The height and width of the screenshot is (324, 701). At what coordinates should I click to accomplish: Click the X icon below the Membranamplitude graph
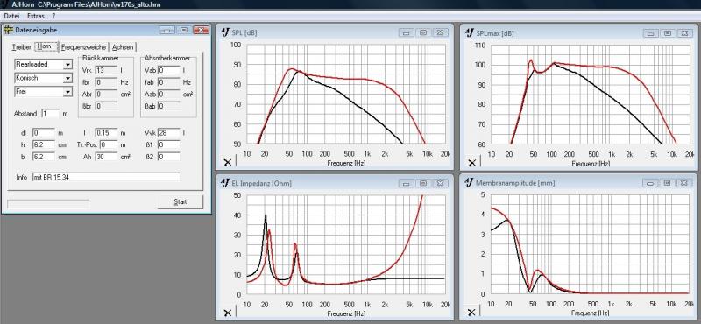(471, 313)
